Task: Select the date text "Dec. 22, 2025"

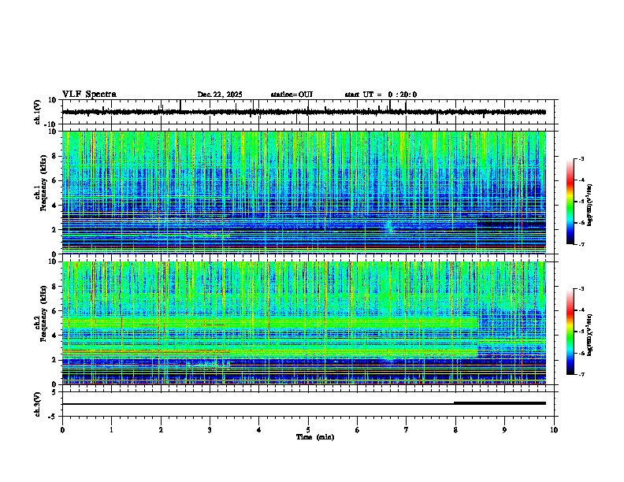Action: [220, 95]
